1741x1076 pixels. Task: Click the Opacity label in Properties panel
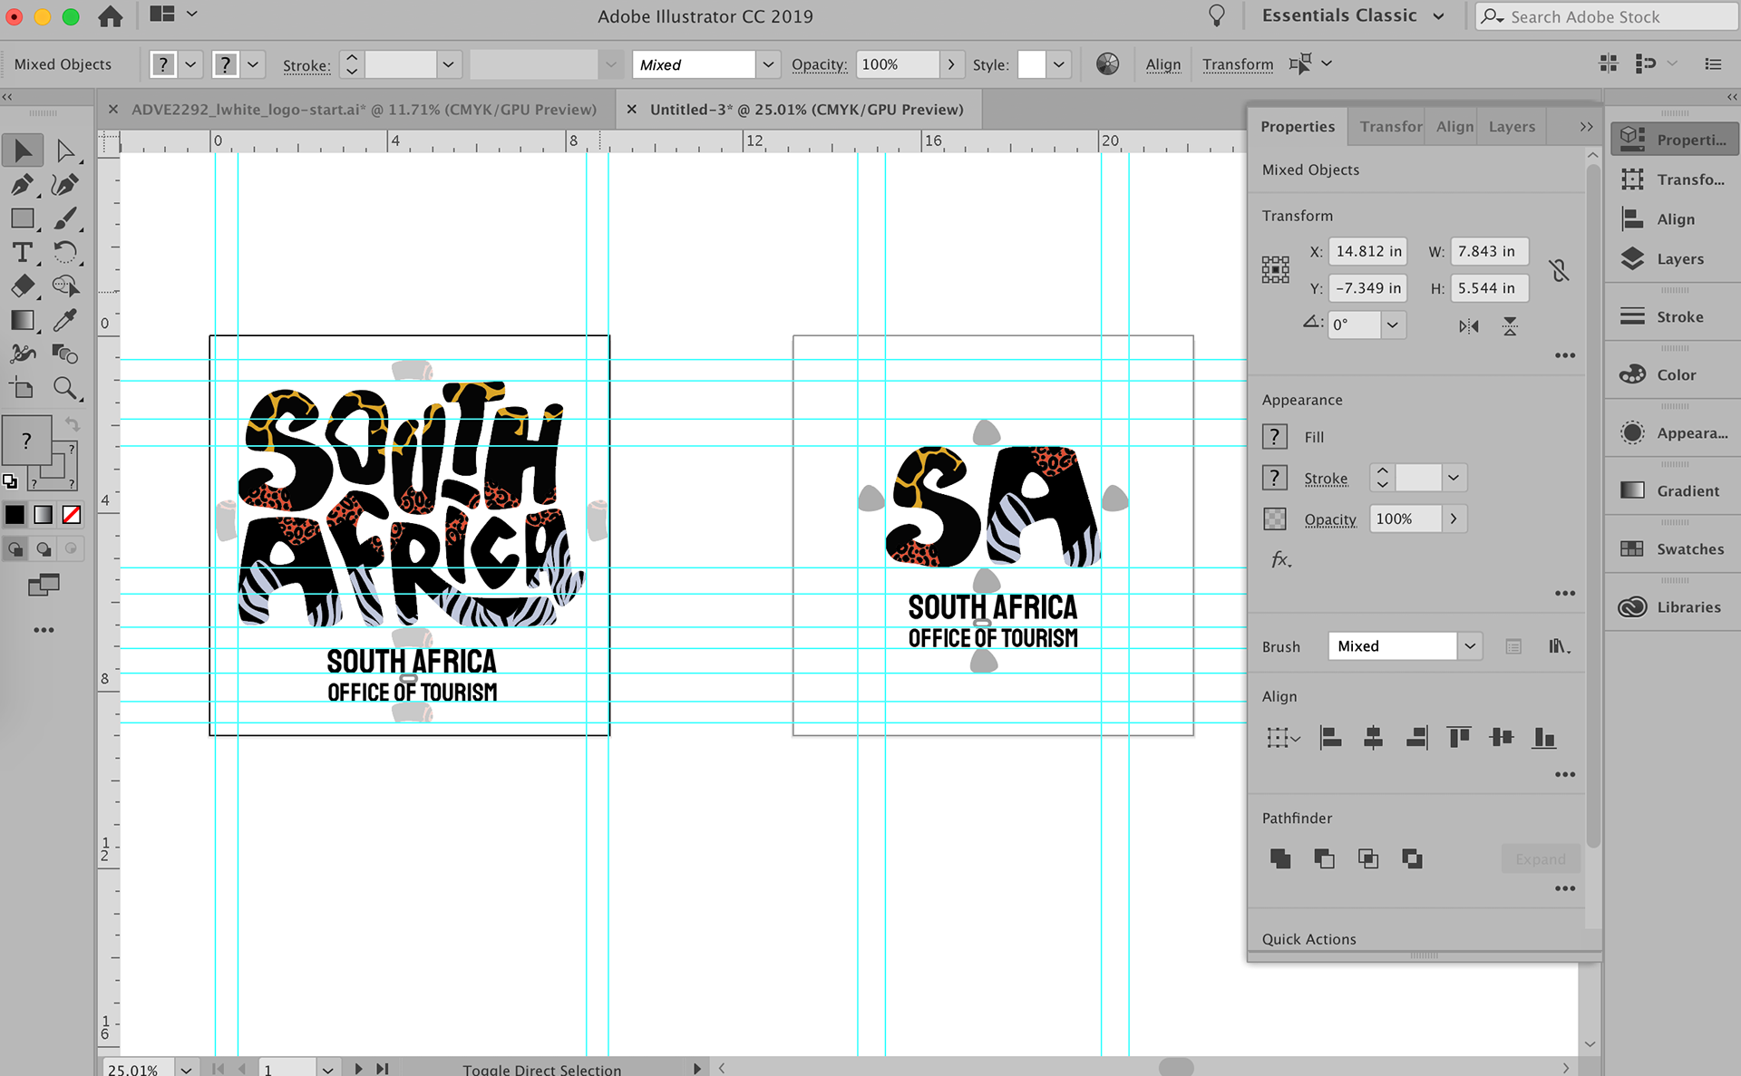point(1330,519)
